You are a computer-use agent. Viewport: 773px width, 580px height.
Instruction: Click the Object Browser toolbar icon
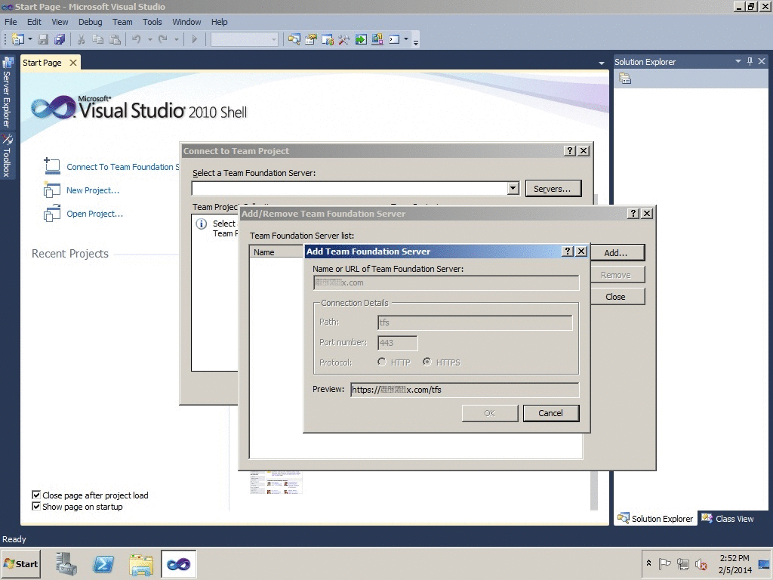328,39
